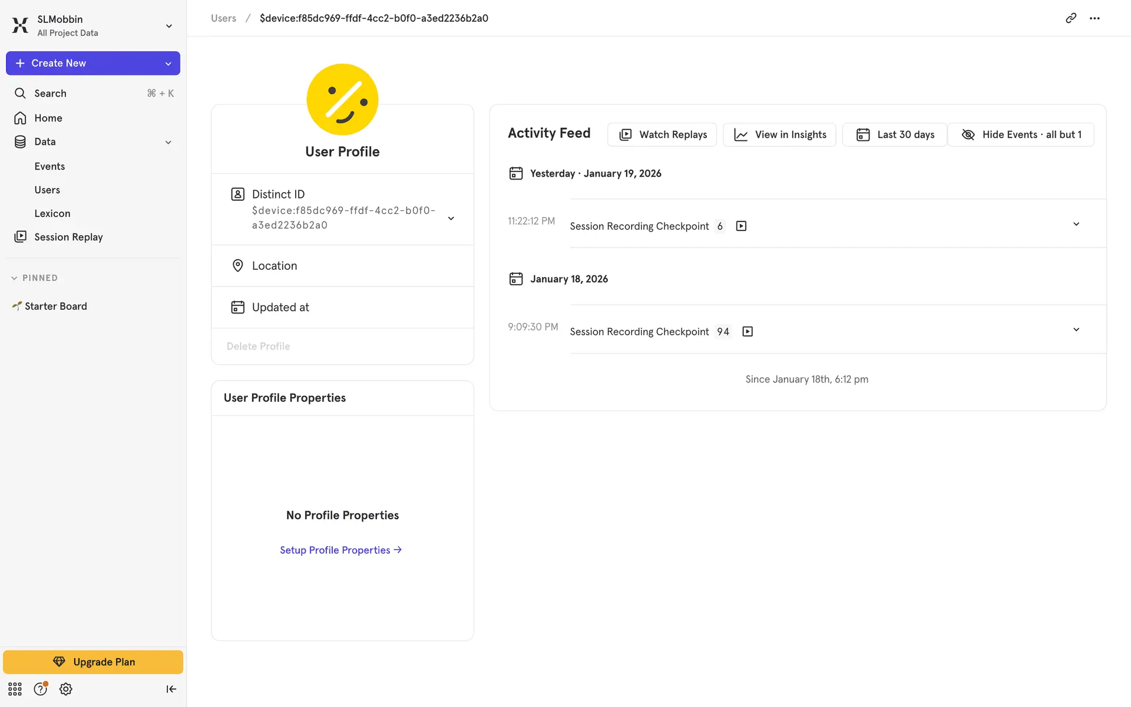Open the Last 30 days date dropdown
1131x707 pixels.
tap(894, 134)
